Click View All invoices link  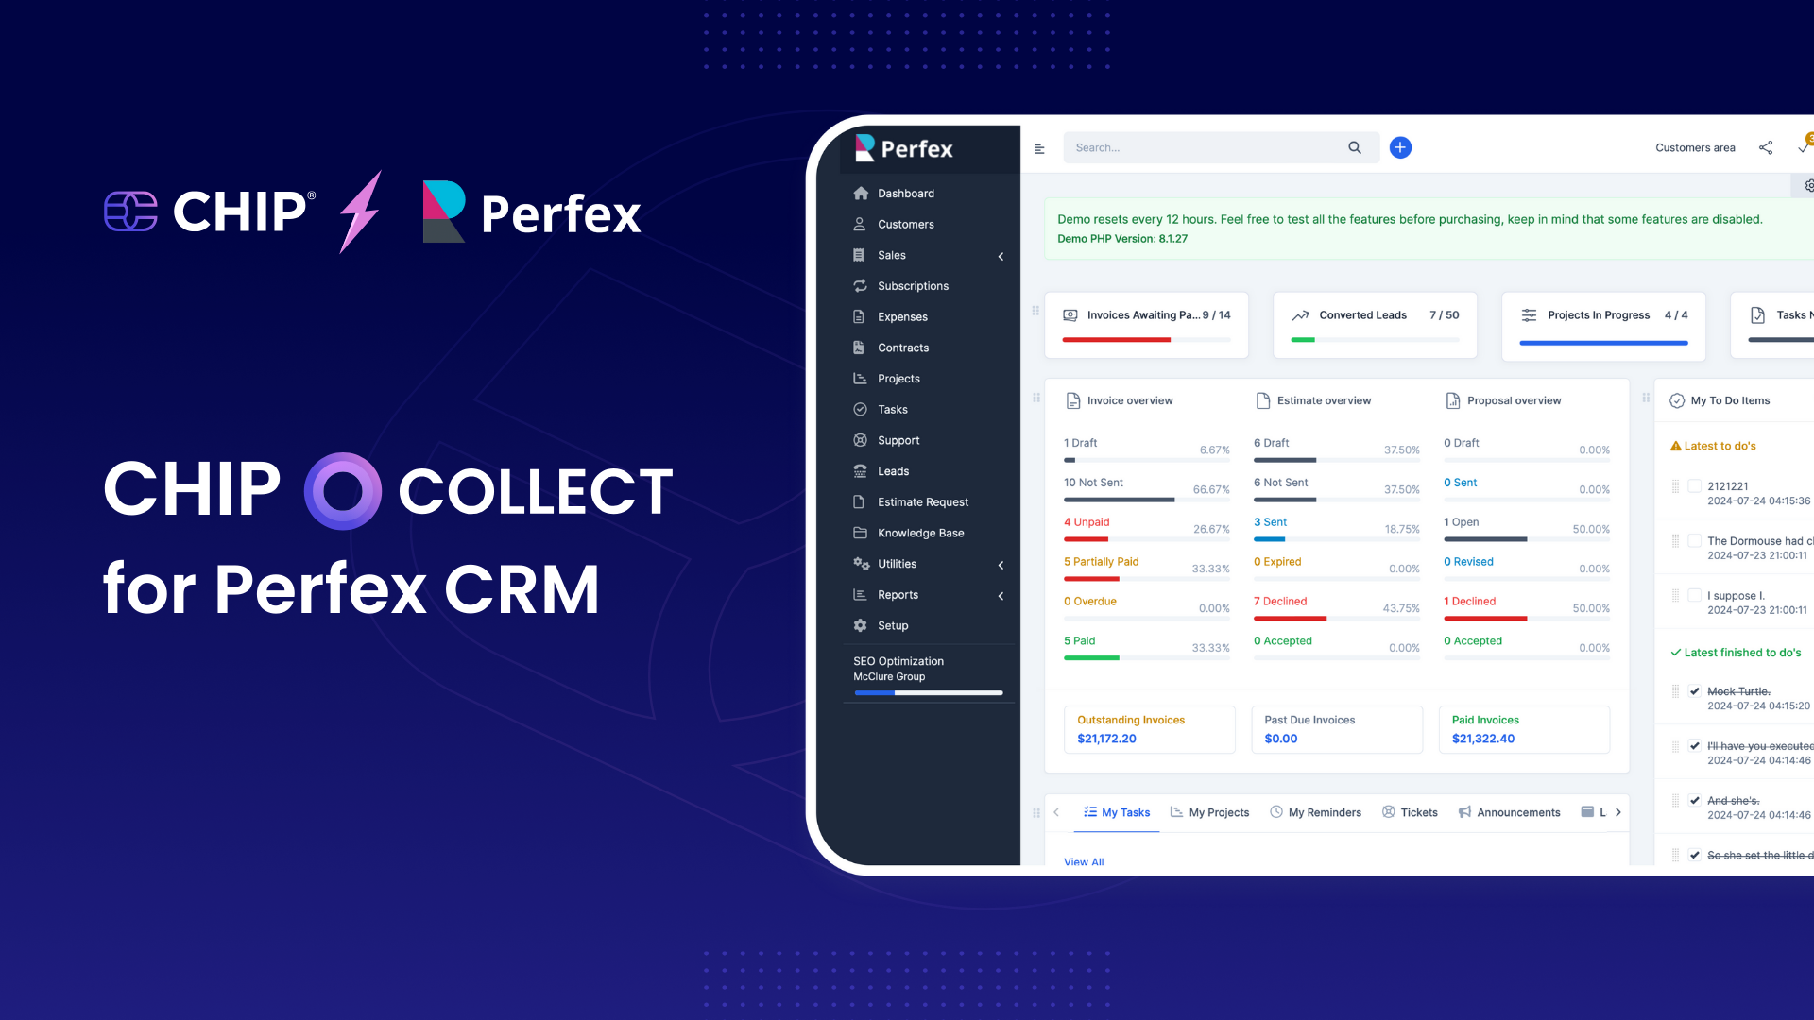pos(1084,860)
